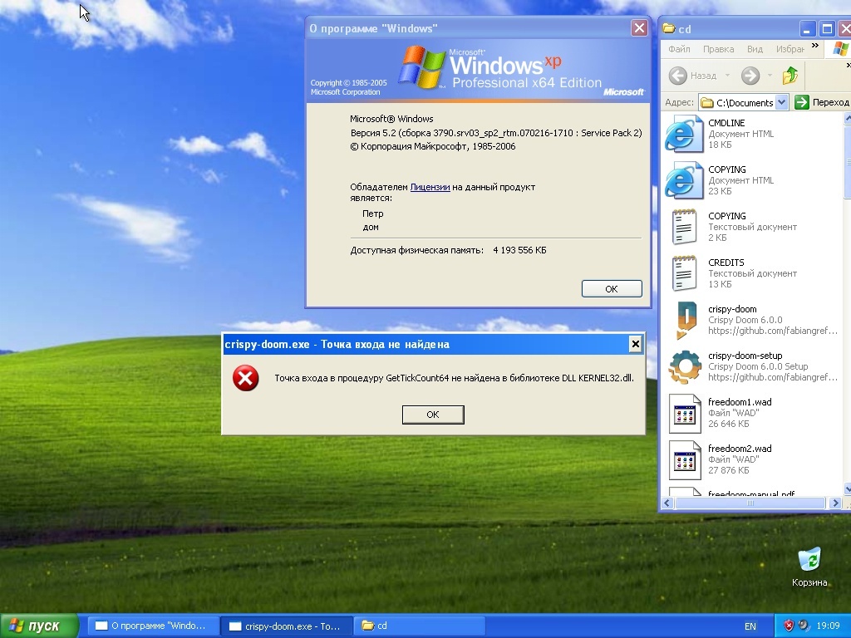Image resolution: width=851 pixels, height=638 pixels.
Task: Switch to the 'О программе Windows' taskbar button
Action: (x=153, y=626)
